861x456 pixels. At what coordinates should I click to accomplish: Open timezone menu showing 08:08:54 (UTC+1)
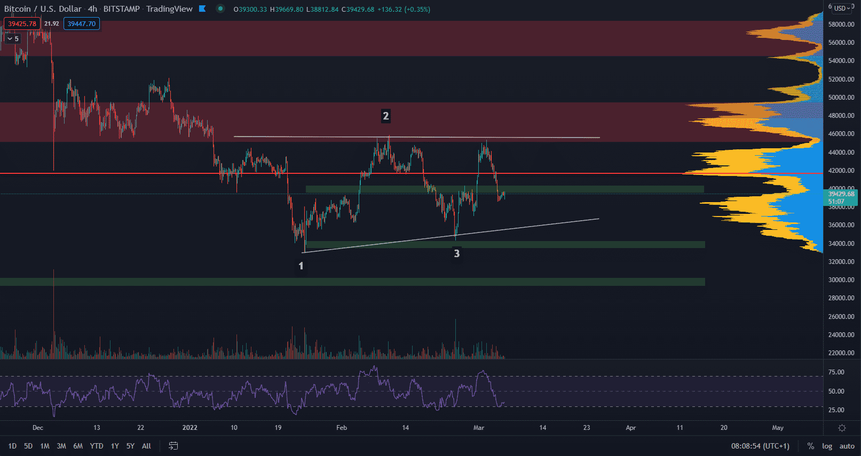click(760, 446)
